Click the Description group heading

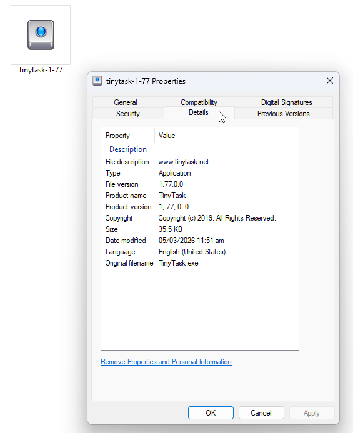(128, 149)
